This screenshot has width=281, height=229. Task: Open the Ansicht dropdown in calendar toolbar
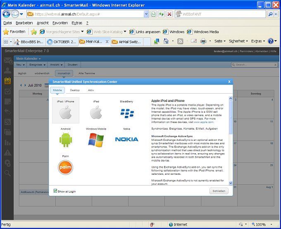(x=56, y=65)
